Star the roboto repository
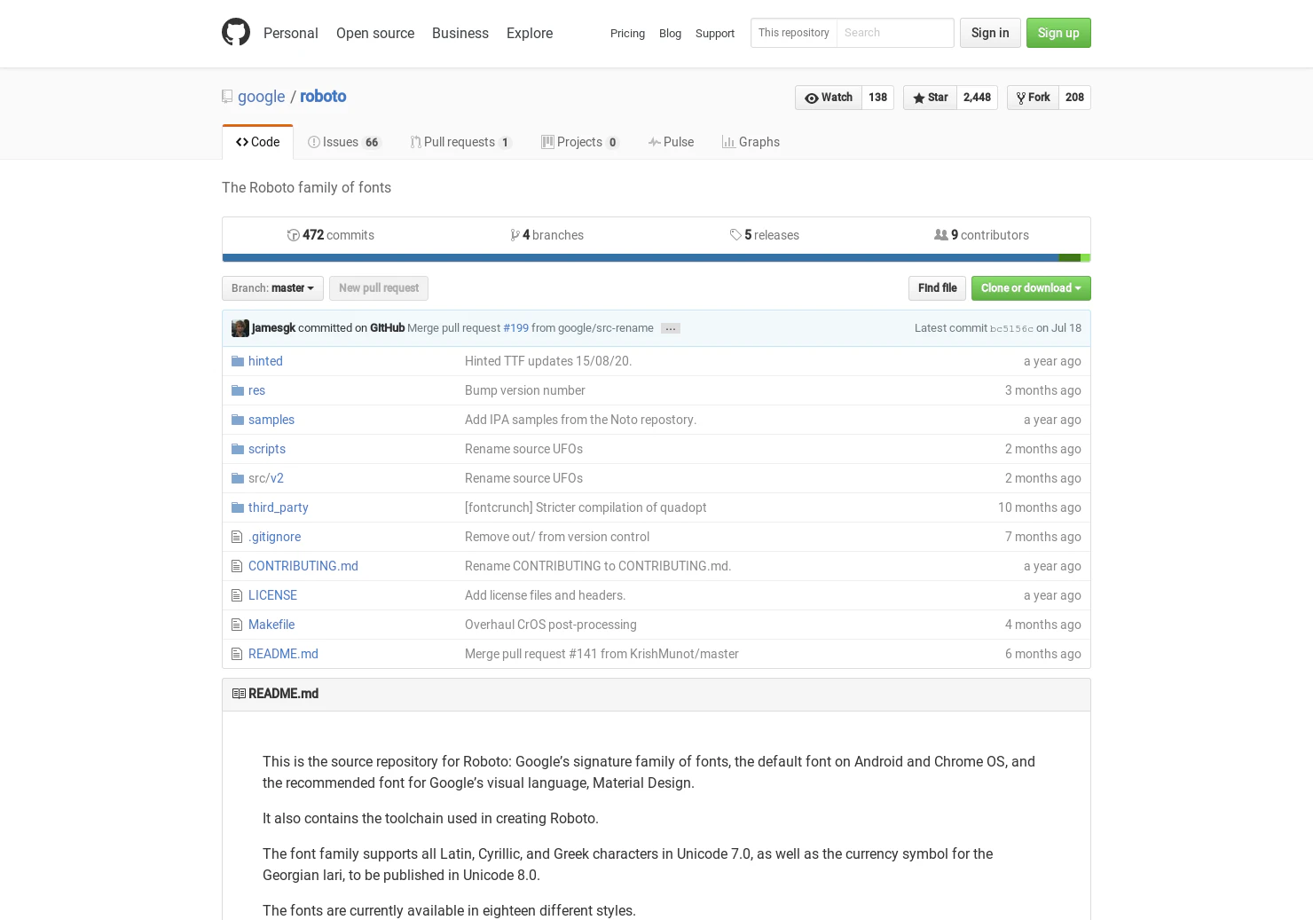1313x920 pixels. 930,98
